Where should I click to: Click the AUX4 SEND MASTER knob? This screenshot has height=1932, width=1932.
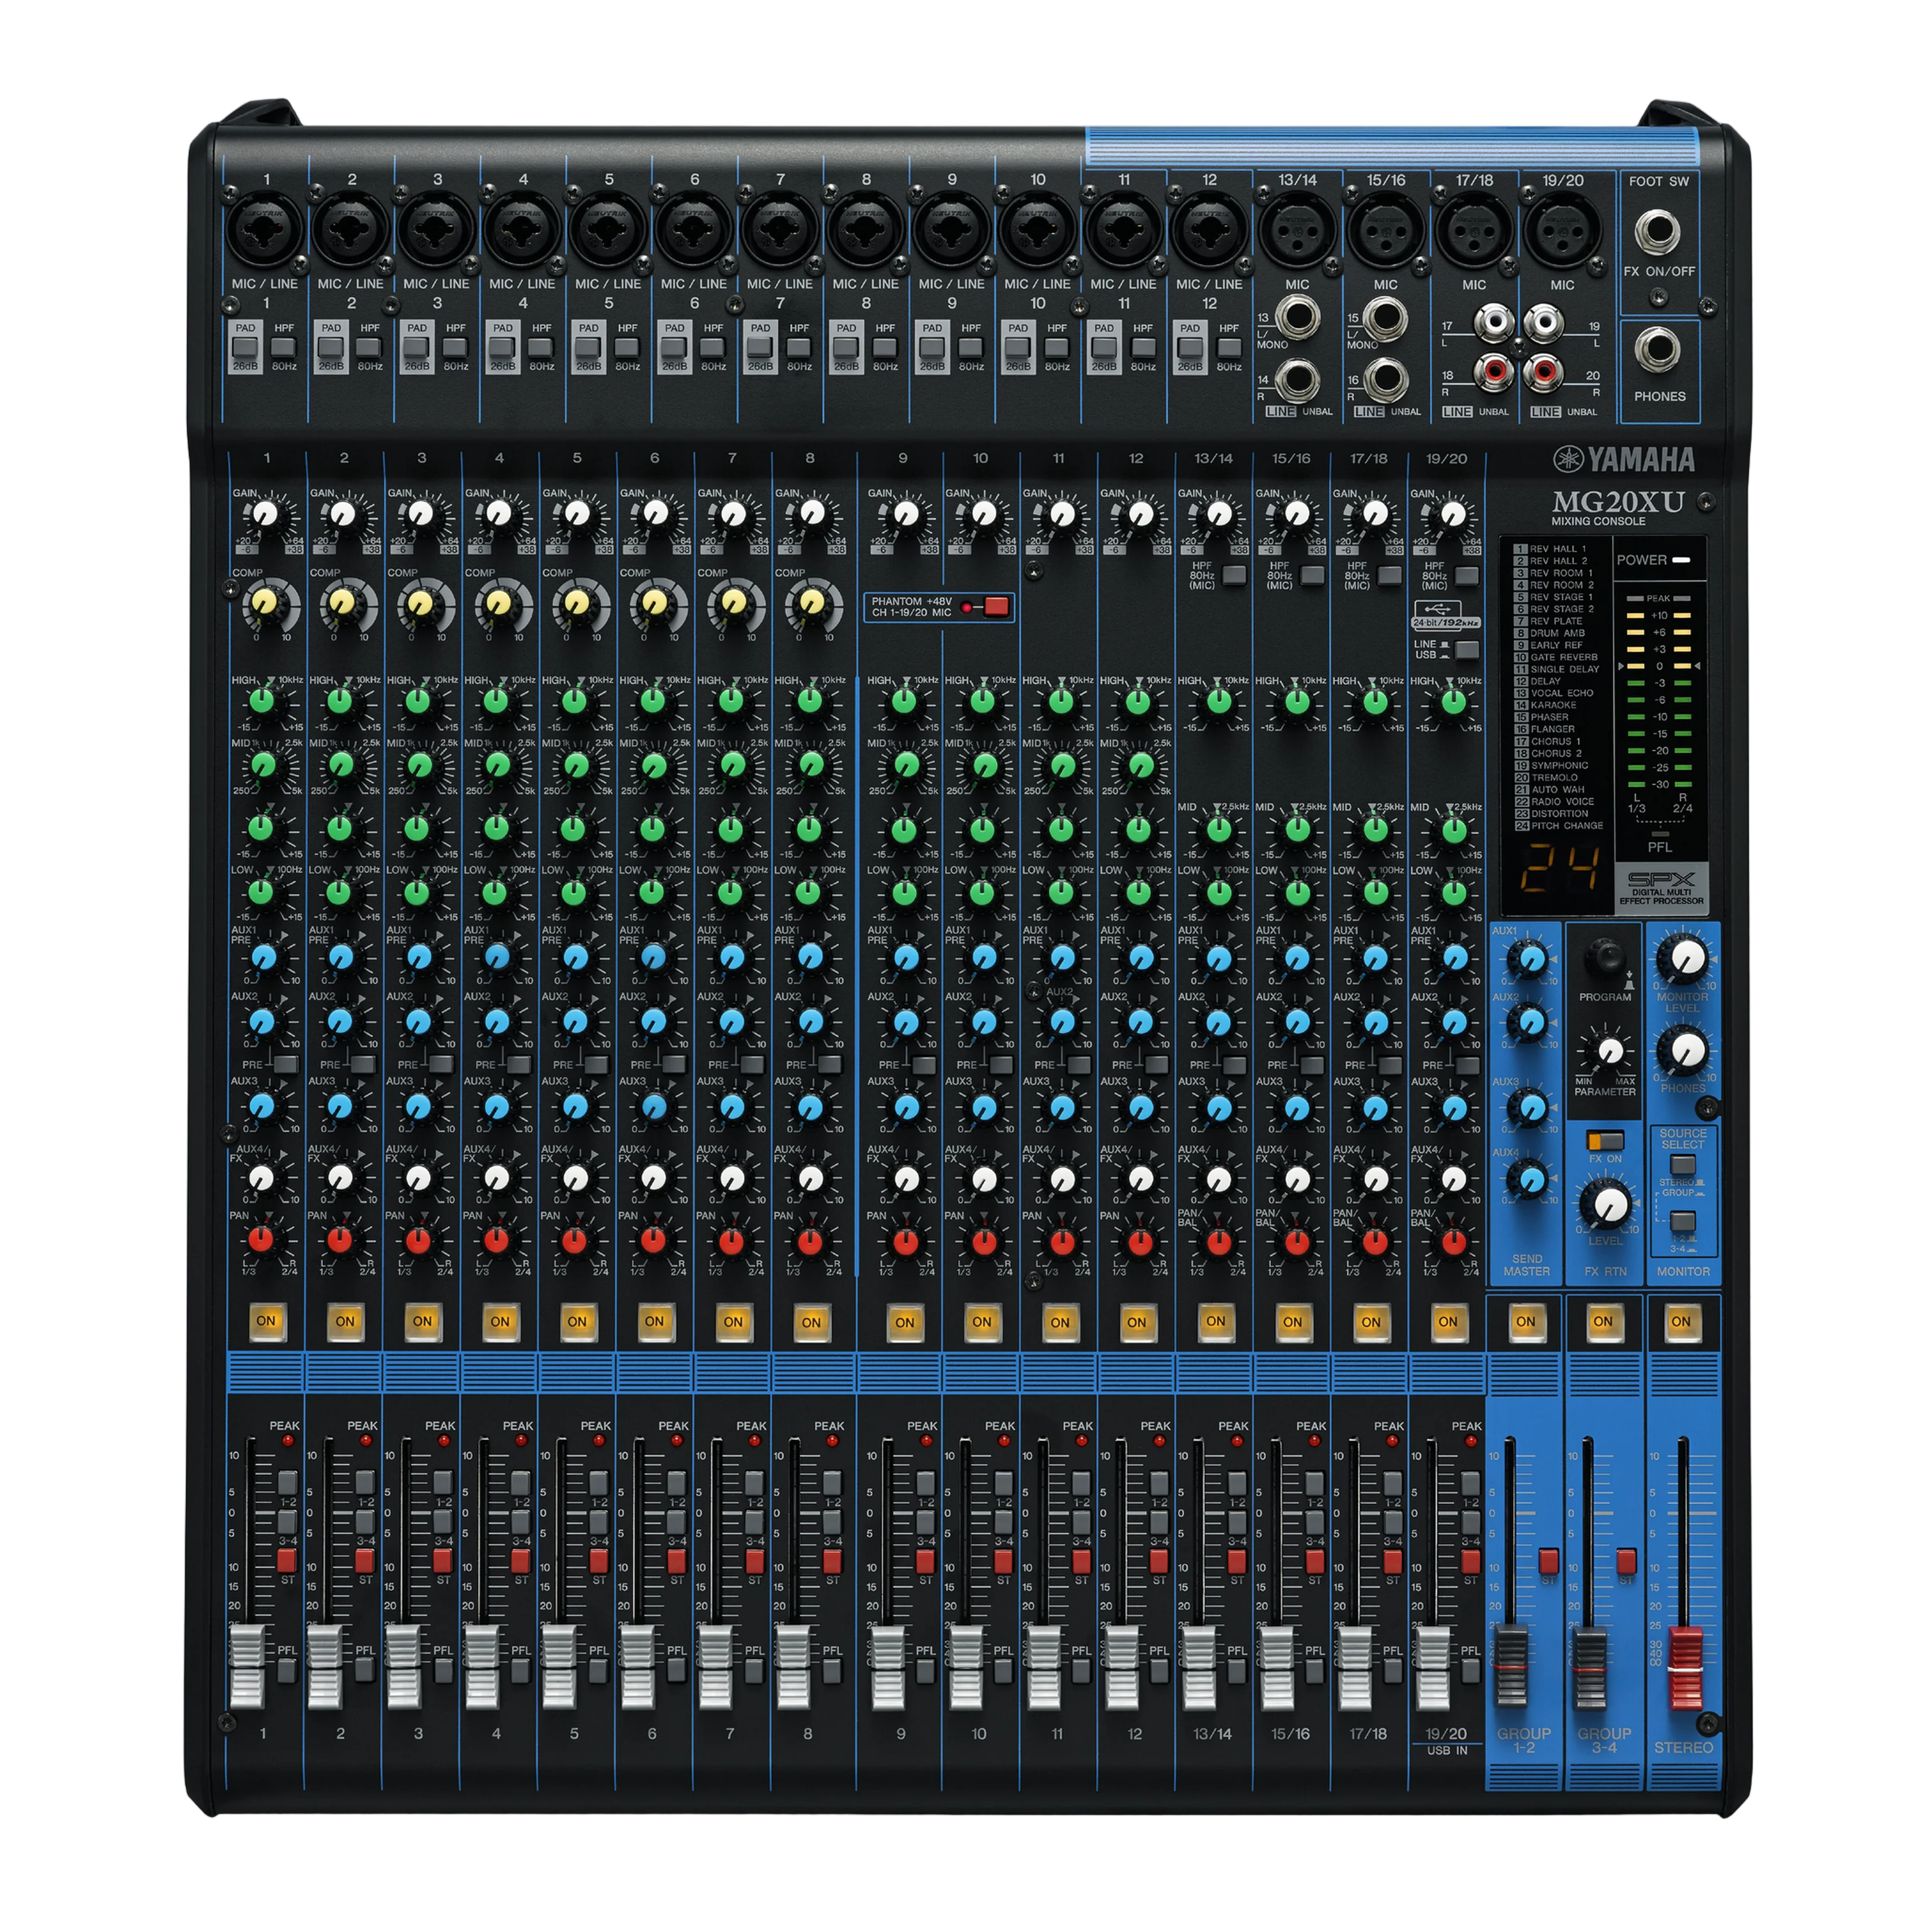(1529, 1180)
